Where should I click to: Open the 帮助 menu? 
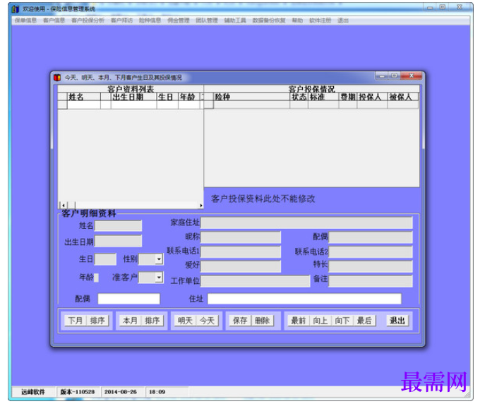pos(297,20)
